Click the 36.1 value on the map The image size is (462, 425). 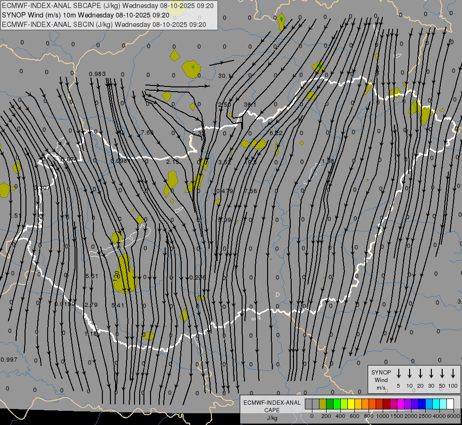click(x=250, y=105)
